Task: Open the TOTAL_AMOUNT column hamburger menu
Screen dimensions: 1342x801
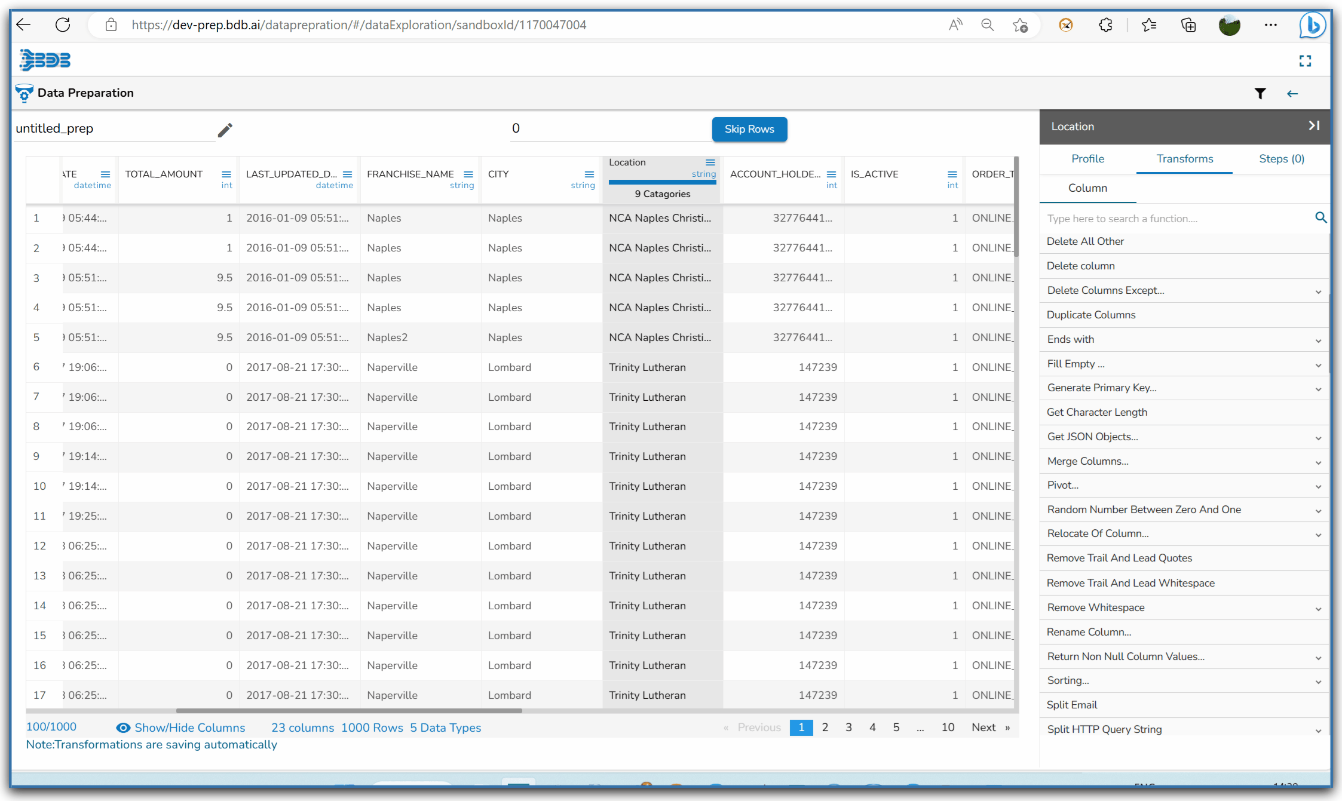Action: pyautogui.click(x=226, y=174)
